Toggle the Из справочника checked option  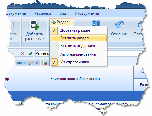78,62
